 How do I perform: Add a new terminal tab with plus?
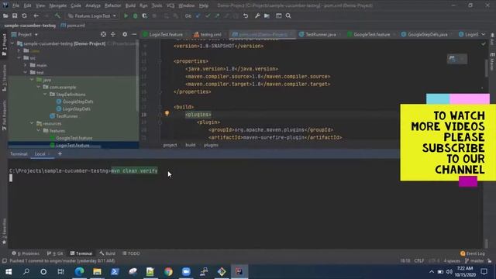pyautogui.click(x=60, y=153)
